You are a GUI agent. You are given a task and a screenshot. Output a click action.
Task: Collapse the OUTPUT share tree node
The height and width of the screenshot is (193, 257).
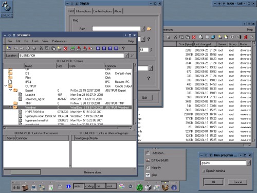pos(6,85)
